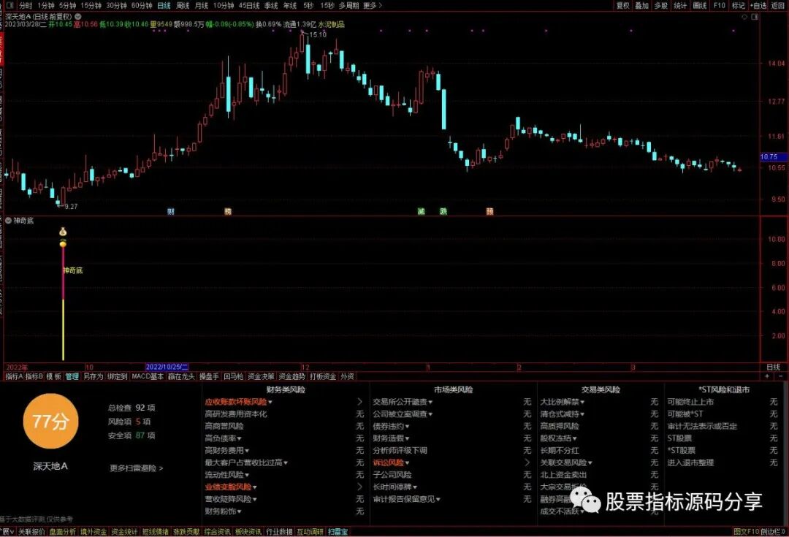Click the 画线 toolbar button
789x537 pixels.
click(699, 6)
